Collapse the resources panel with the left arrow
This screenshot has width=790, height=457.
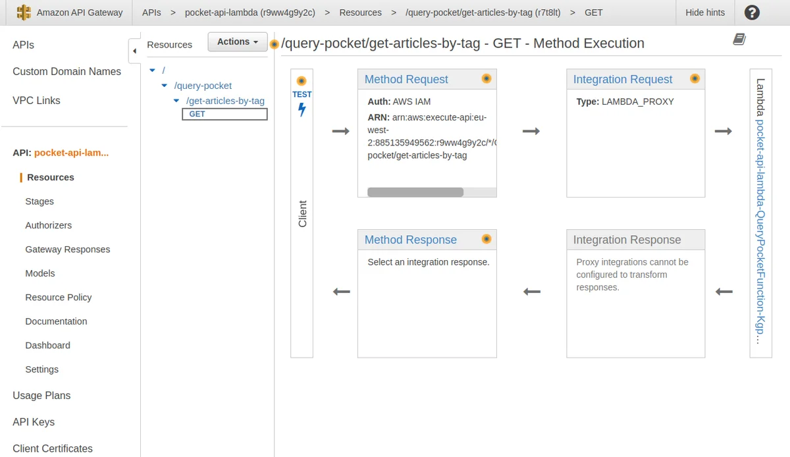click(134, 51)
